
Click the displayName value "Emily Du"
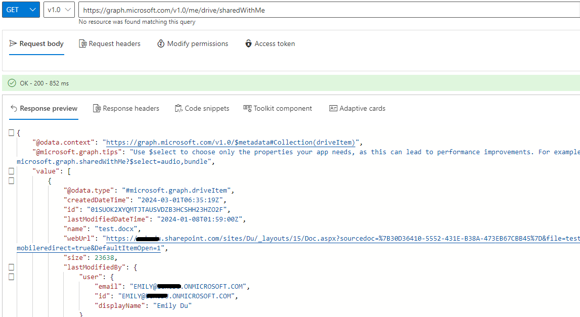click(172, 306)
